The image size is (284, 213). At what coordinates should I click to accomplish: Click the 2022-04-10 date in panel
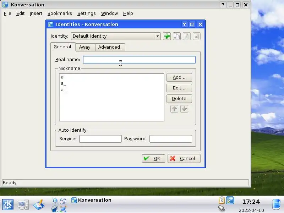pos(251,210)
